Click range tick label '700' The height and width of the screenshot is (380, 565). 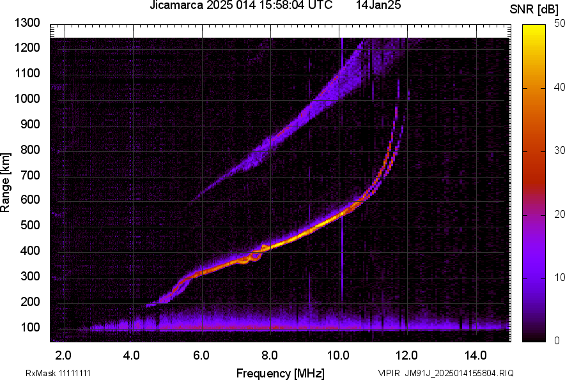[x=30, y=175]
